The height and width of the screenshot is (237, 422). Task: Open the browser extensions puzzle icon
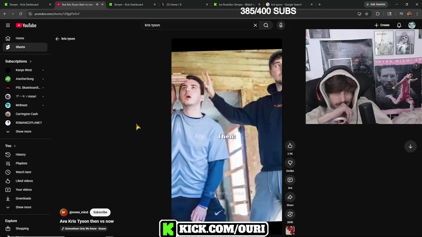click(x=378, y=14)
